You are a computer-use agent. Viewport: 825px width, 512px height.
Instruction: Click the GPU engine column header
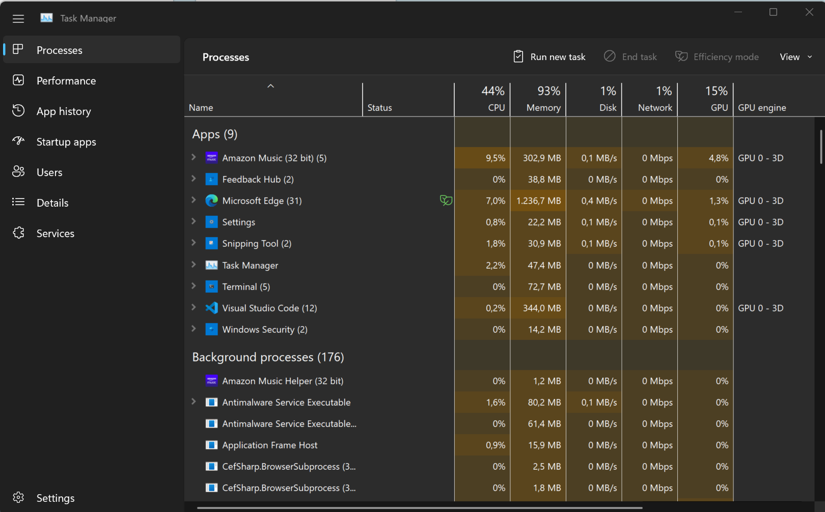click(774, 99)
